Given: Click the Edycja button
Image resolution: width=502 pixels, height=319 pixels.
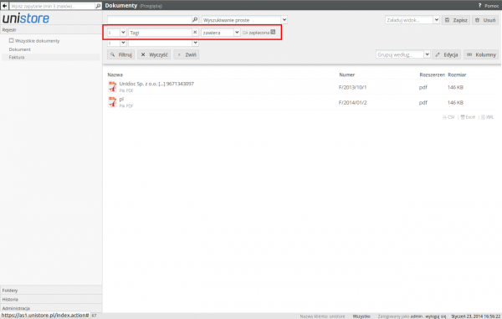Looking at the screenshot, I should coord(446,54).
